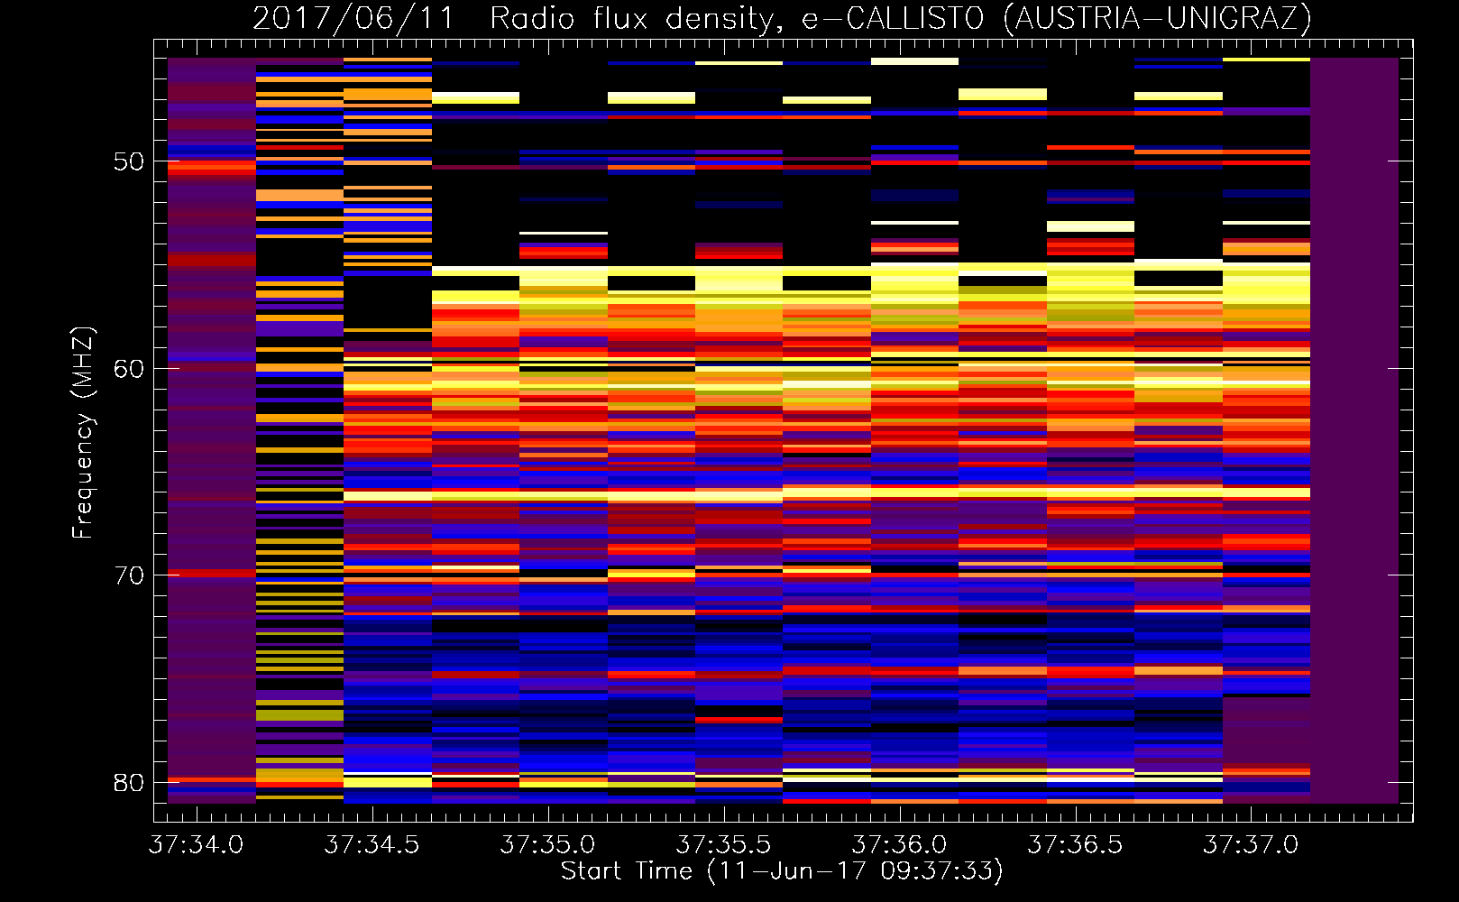Select the 'Frequency (MHZ)' axis label
Screen dimensions: 1459x902
point(83,432)
